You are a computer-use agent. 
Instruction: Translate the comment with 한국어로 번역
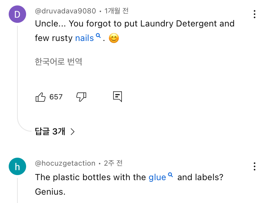(x=58, y=62)
